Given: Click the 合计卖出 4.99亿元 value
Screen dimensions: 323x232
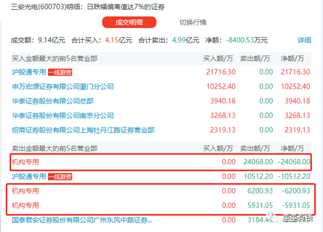Looking at the screenshot, I should coord(185,40).
